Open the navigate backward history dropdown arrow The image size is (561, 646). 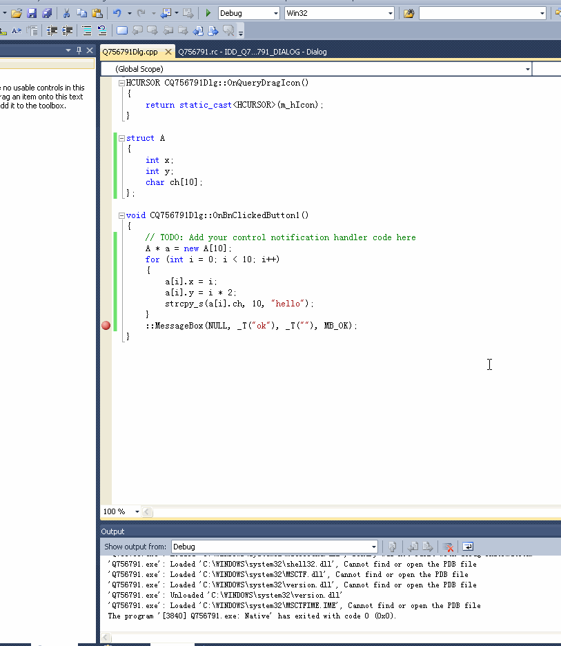pyautogui.click(x=177, y=13)
